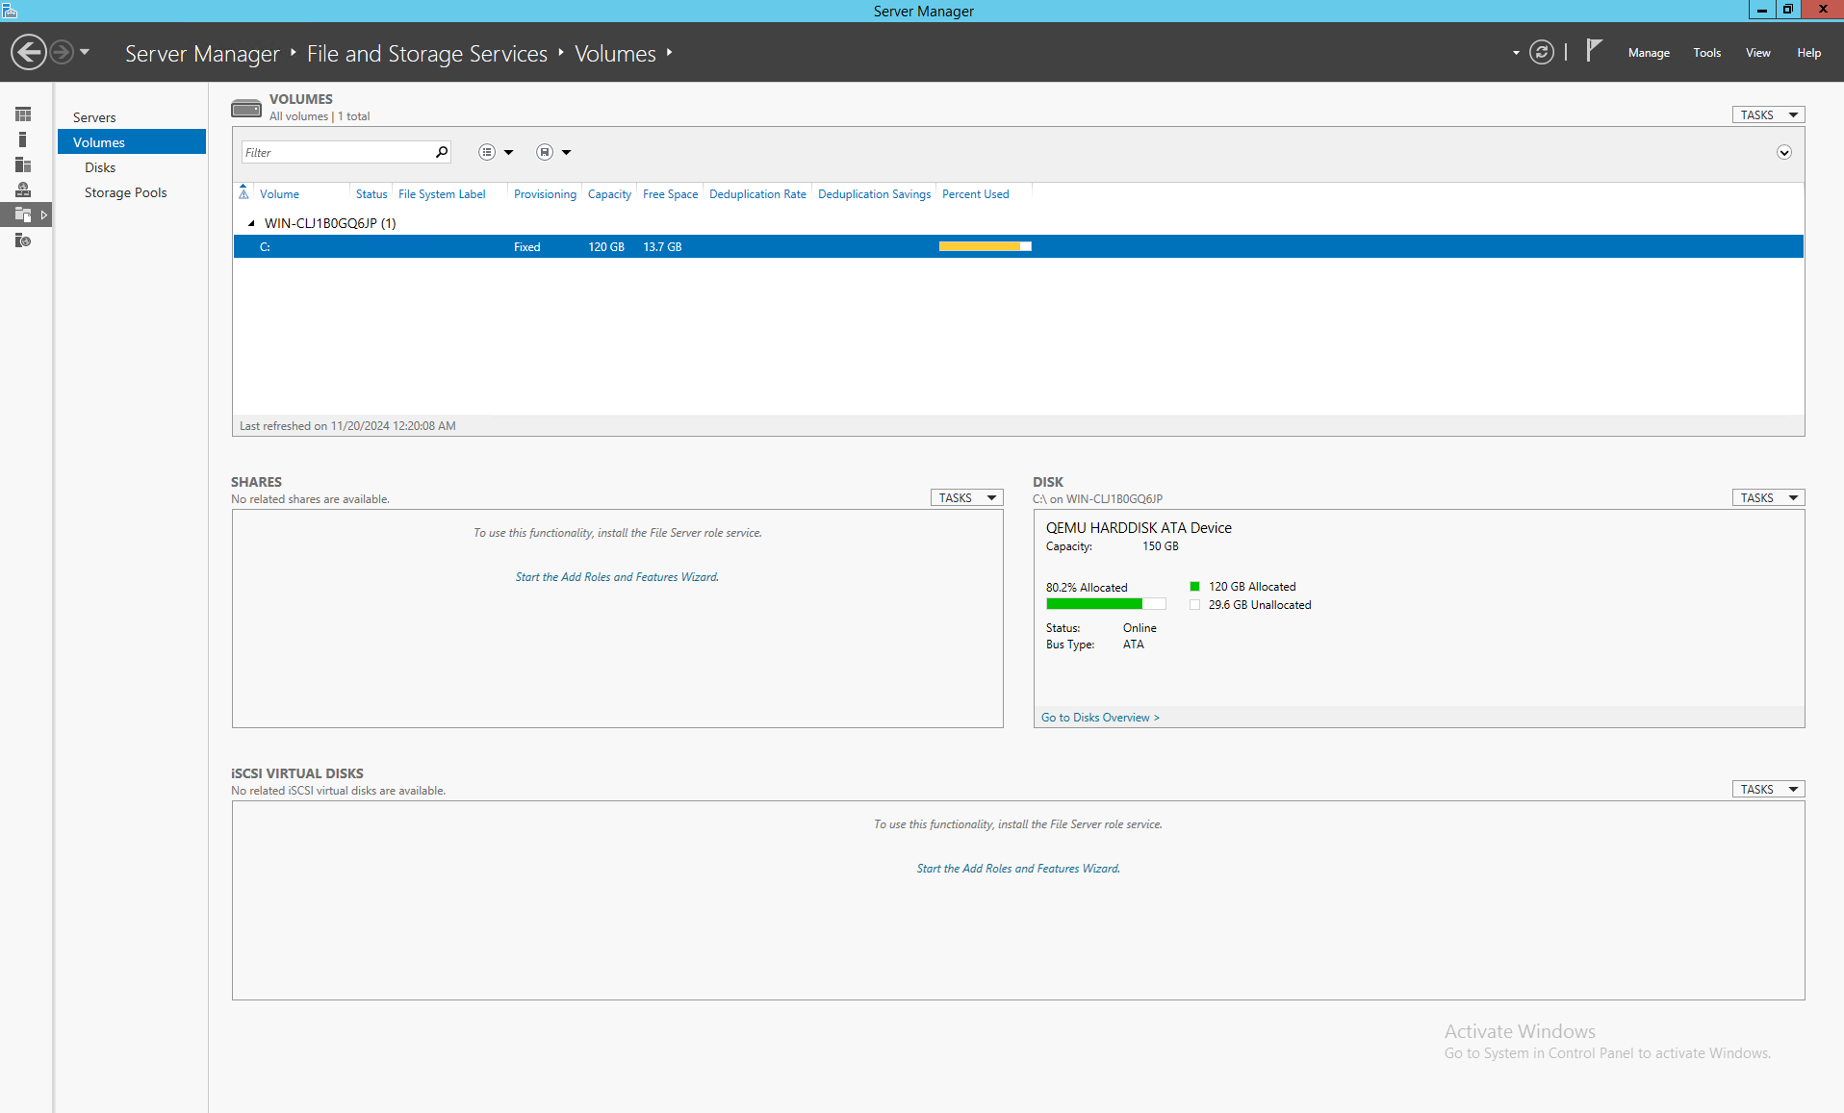Expand the Volumes section chevron toggle

click(1783, 153)
